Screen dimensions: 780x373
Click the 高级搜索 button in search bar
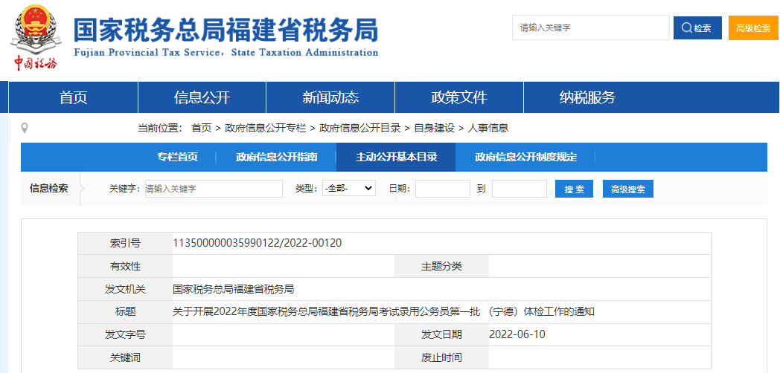(x=627, y=189)
